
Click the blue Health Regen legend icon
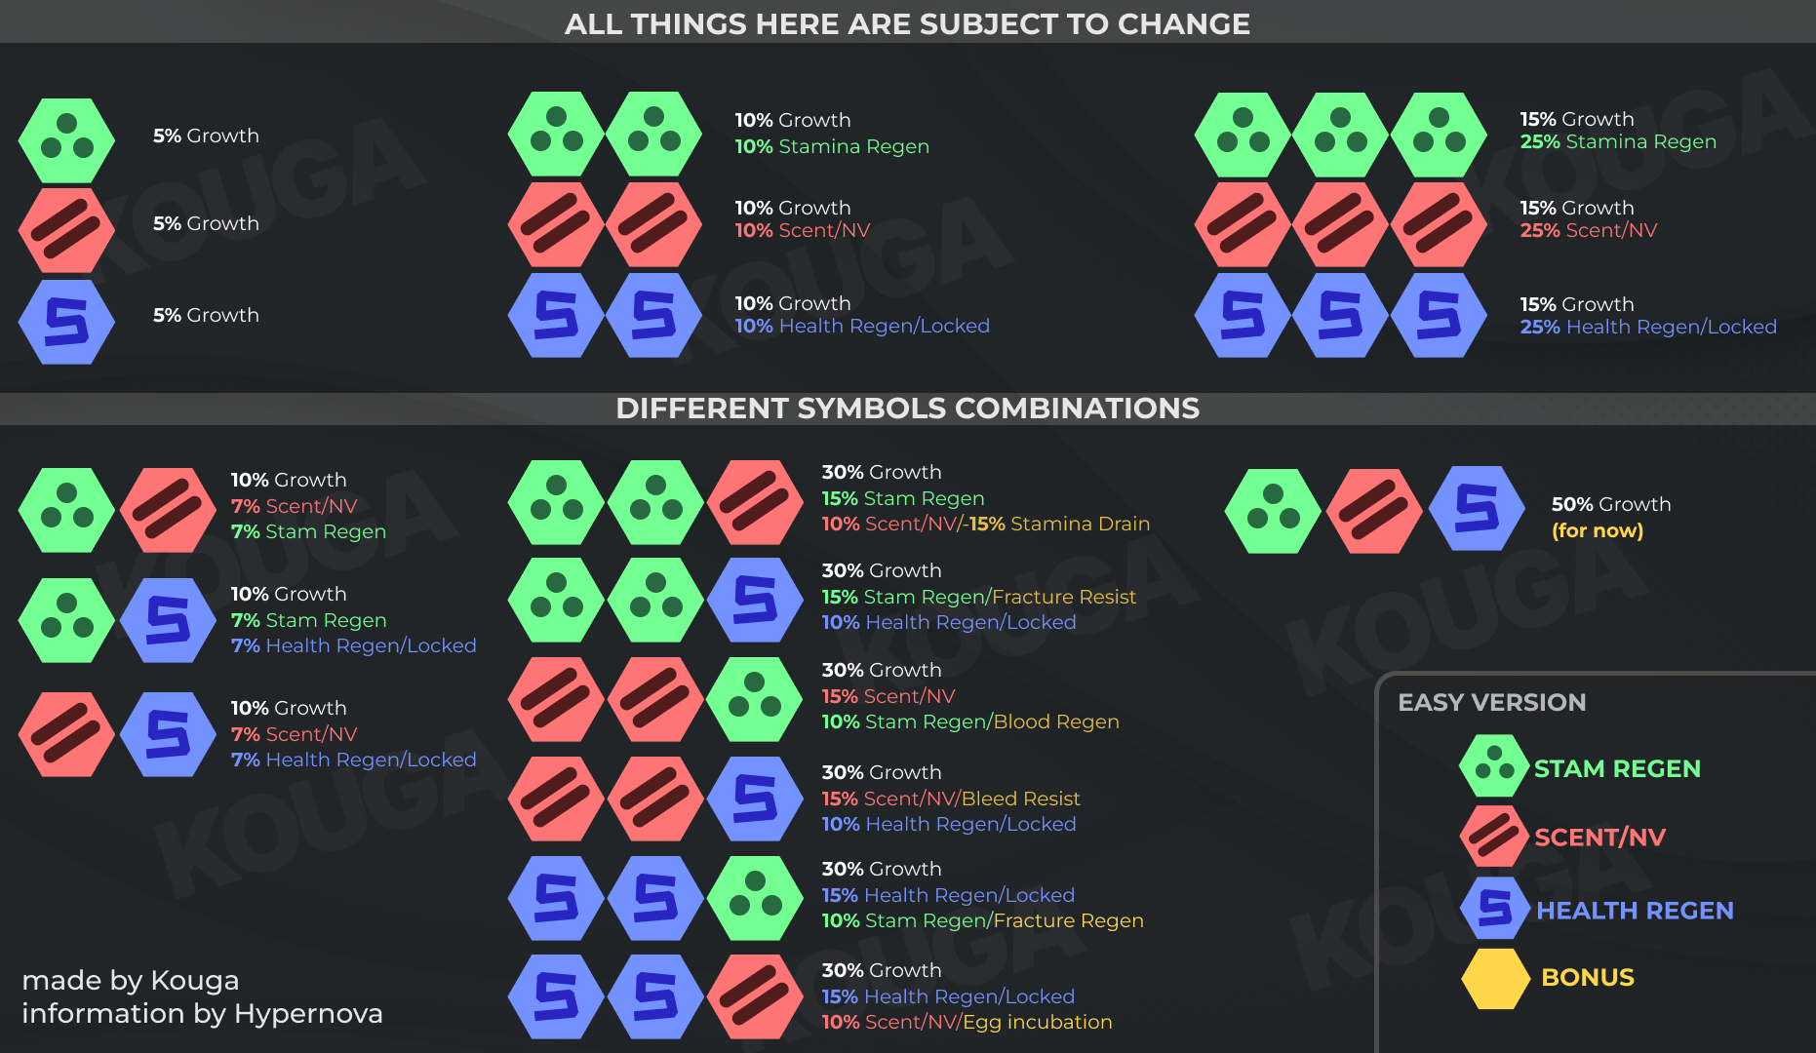(x=1494, y=909)
